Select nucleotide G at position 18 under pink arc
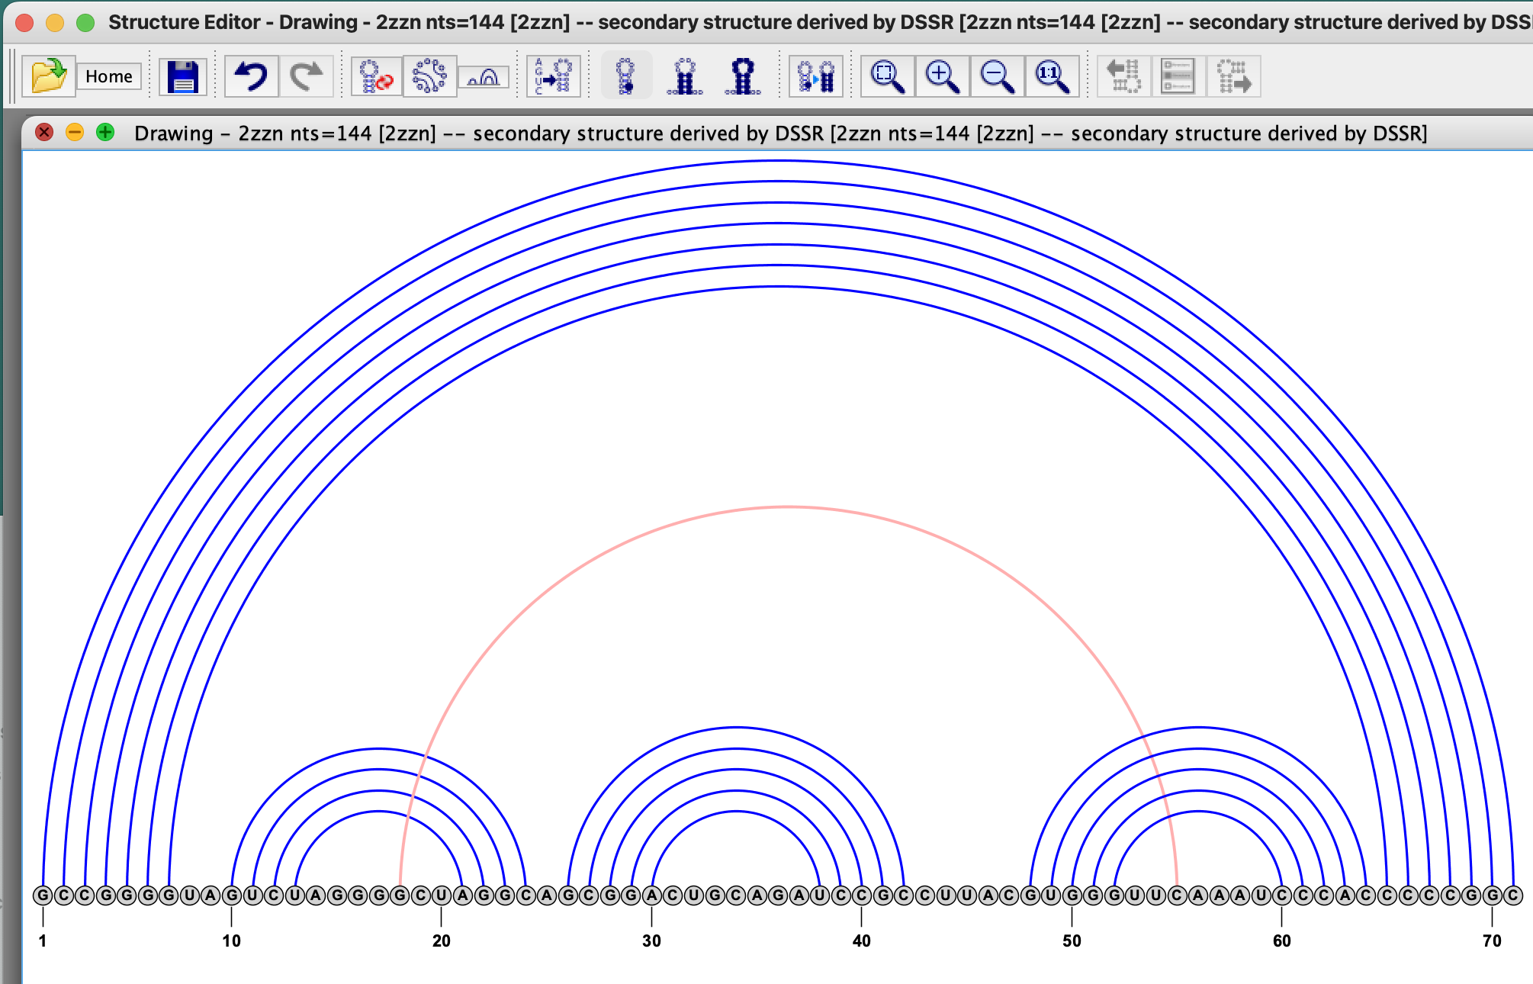The image size is (1533, 984). [400, 895]
